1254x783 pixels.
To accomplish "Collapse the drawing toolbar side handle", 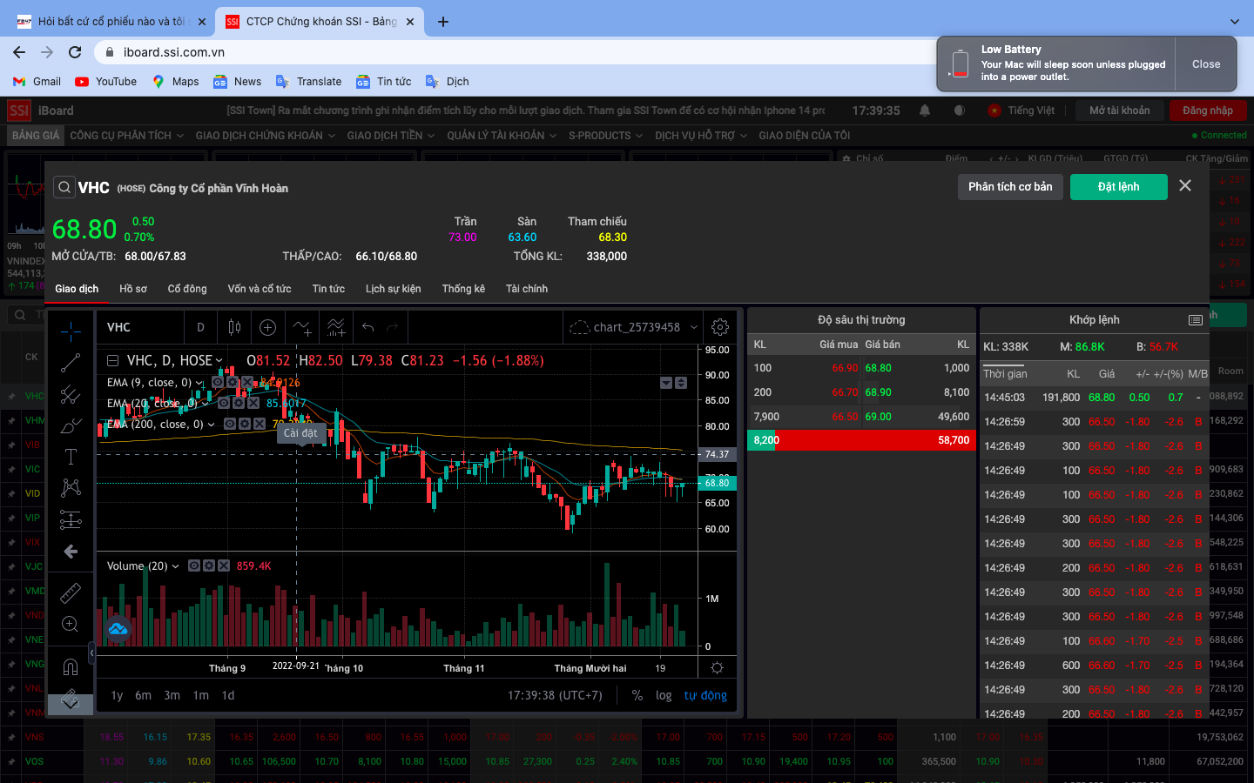I will tap(91, 652).
